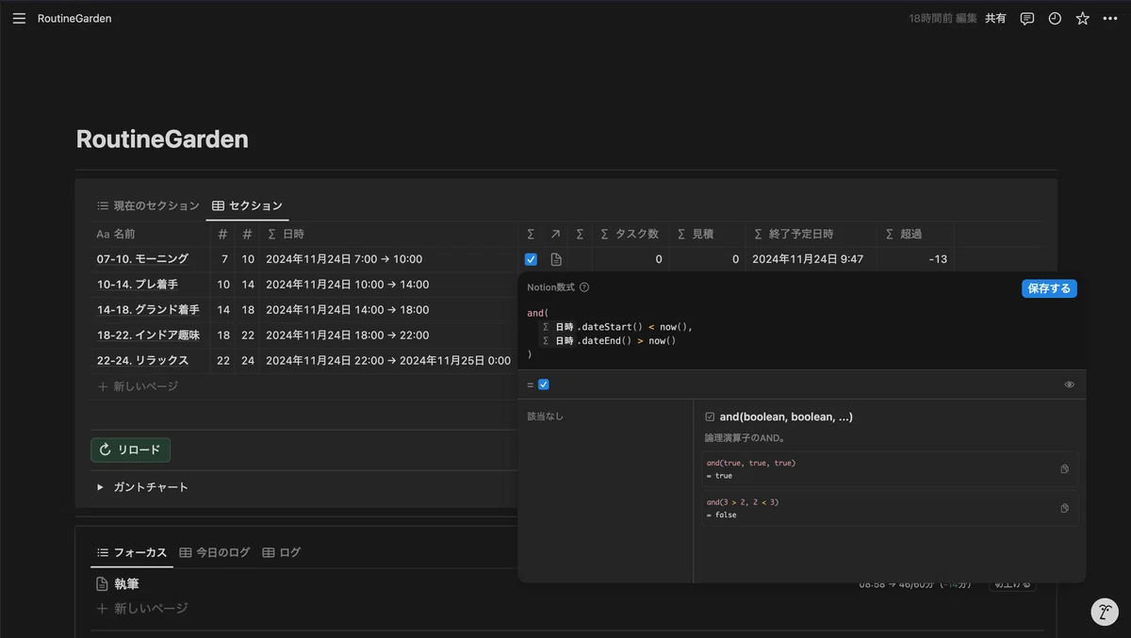The image size is (1131, 638).
Task: Click the date cell 2024年11月24日 10:00 → 14:00
Action: tap(347, 285)
